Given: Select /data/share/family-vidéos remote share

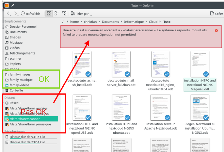Looking at the screenshot, I should [31, 108].
